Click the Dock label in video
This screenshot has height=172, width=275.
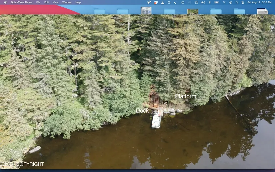[142, 111]
